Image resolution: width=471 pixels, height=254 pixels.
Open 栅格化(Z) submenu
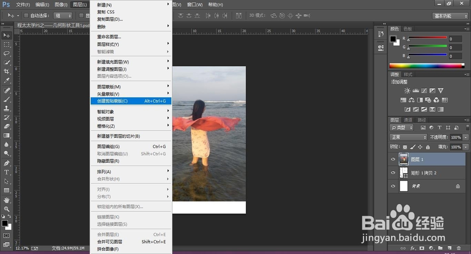pyautogui.click(x=131, y=126)
